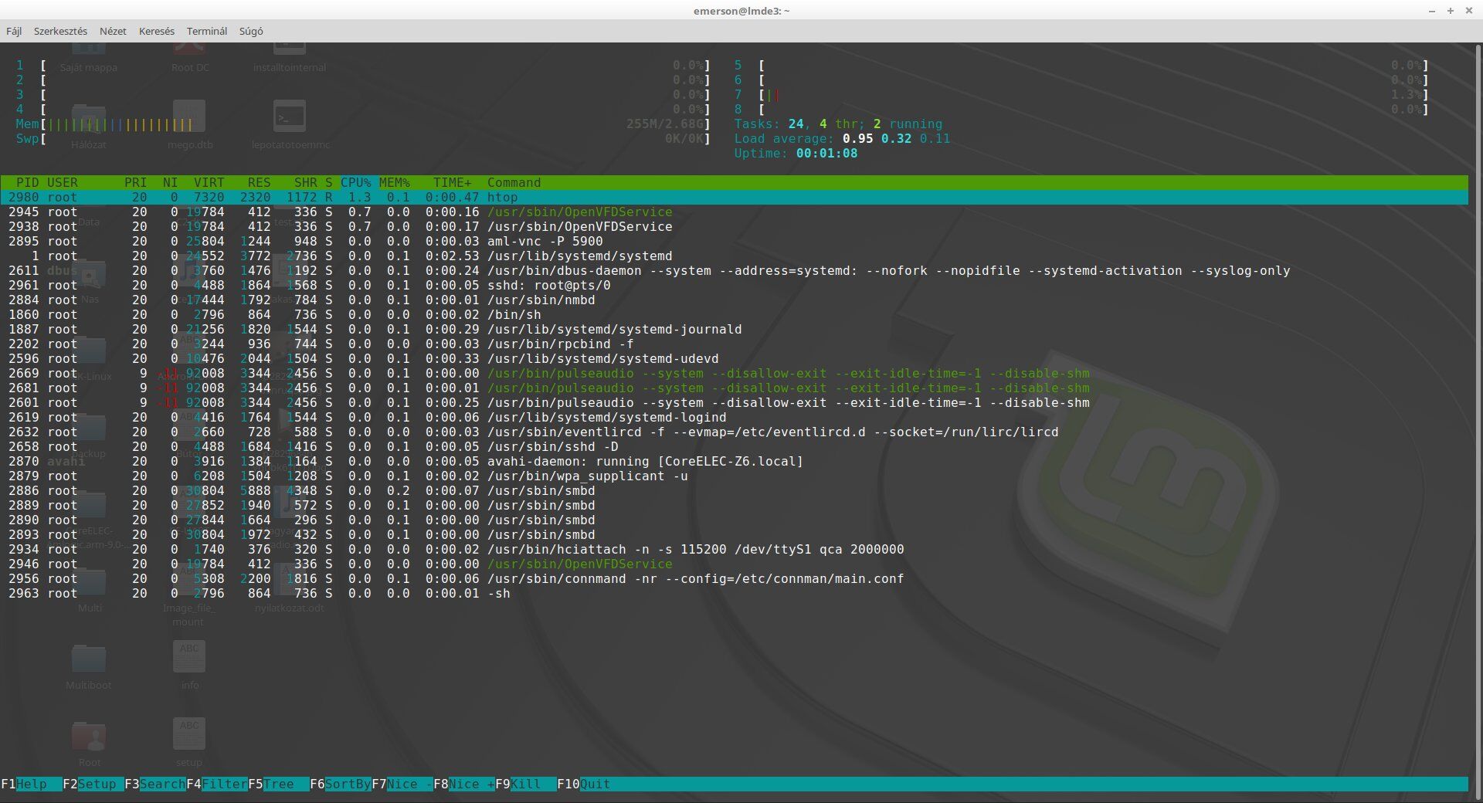Click the terminal window title emerson@lmde3
The width and height of the screenshot is (1483, 803).
741,11
